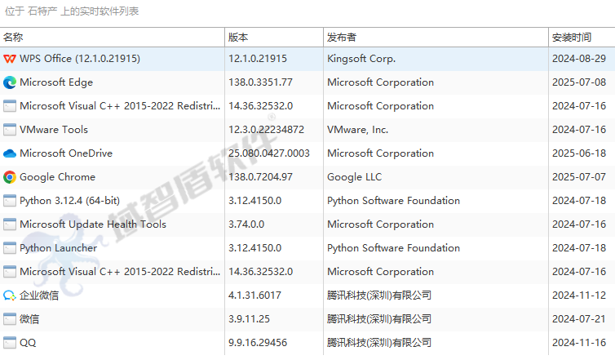
Task: Click version cell 12.1.0.21915
Action: [258, 59]
